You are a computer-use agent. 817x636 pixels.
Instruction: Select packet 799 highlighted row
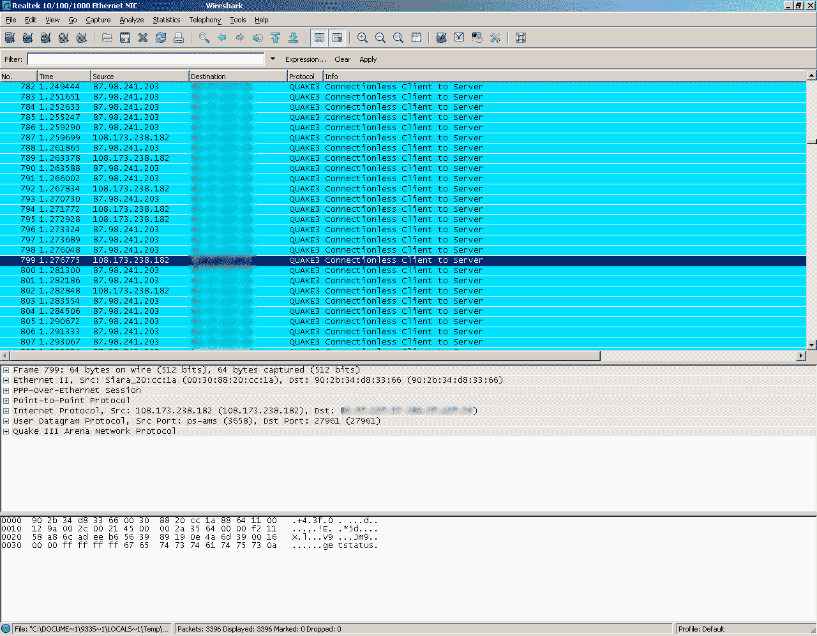pos(403,260)
